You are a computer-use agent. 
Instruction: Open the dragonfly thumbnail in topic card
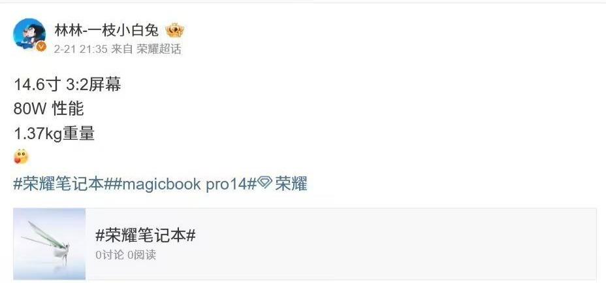pyautogui.click(x=50, y=244)
